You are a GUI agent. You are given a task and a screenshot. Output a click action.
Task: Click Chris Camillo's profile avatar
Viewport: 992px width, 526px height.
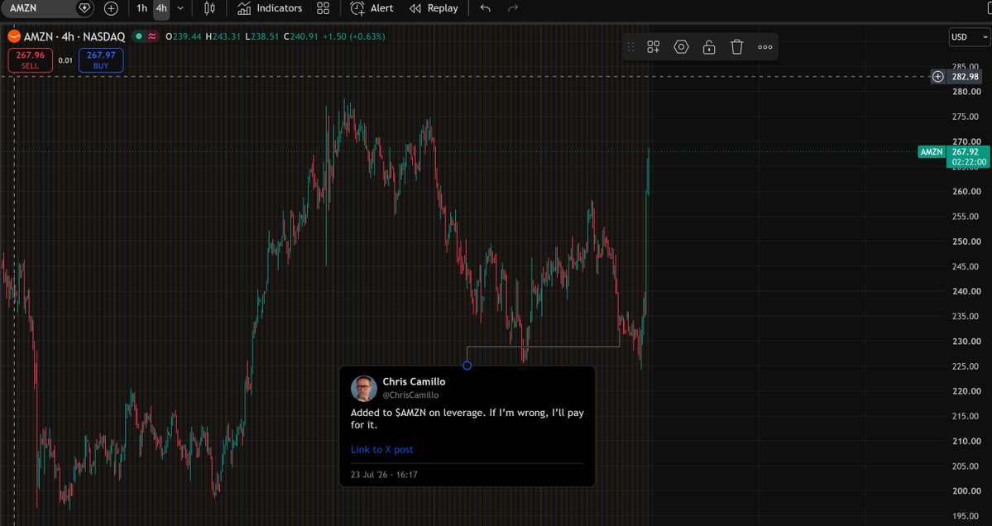pyautogui.click(x=364, y=388)
